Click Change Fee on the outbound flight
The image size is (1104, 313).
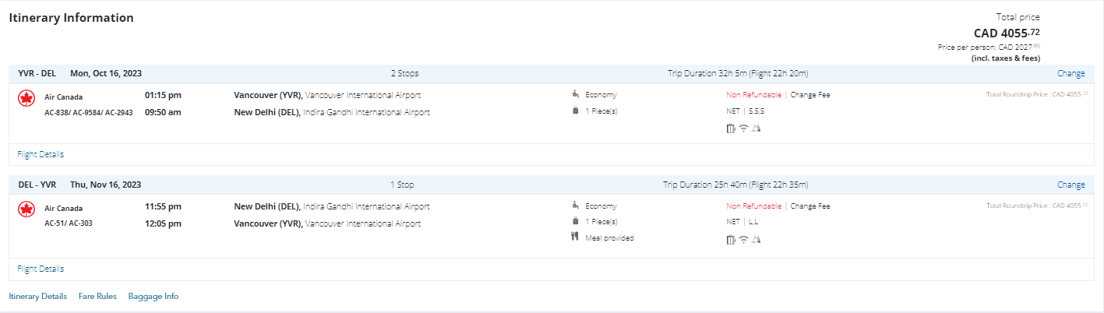(x=810, y=95)
